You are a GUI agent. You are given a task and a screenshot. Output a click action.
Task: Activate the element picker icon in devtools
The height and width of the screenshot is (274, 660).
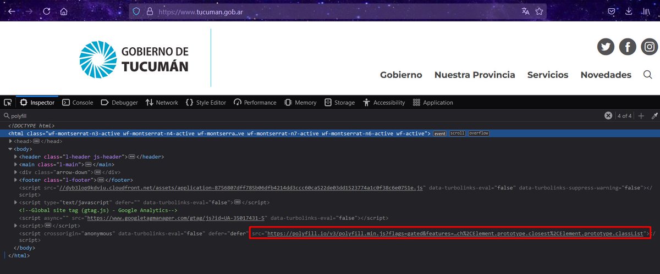tap(8, 103)
